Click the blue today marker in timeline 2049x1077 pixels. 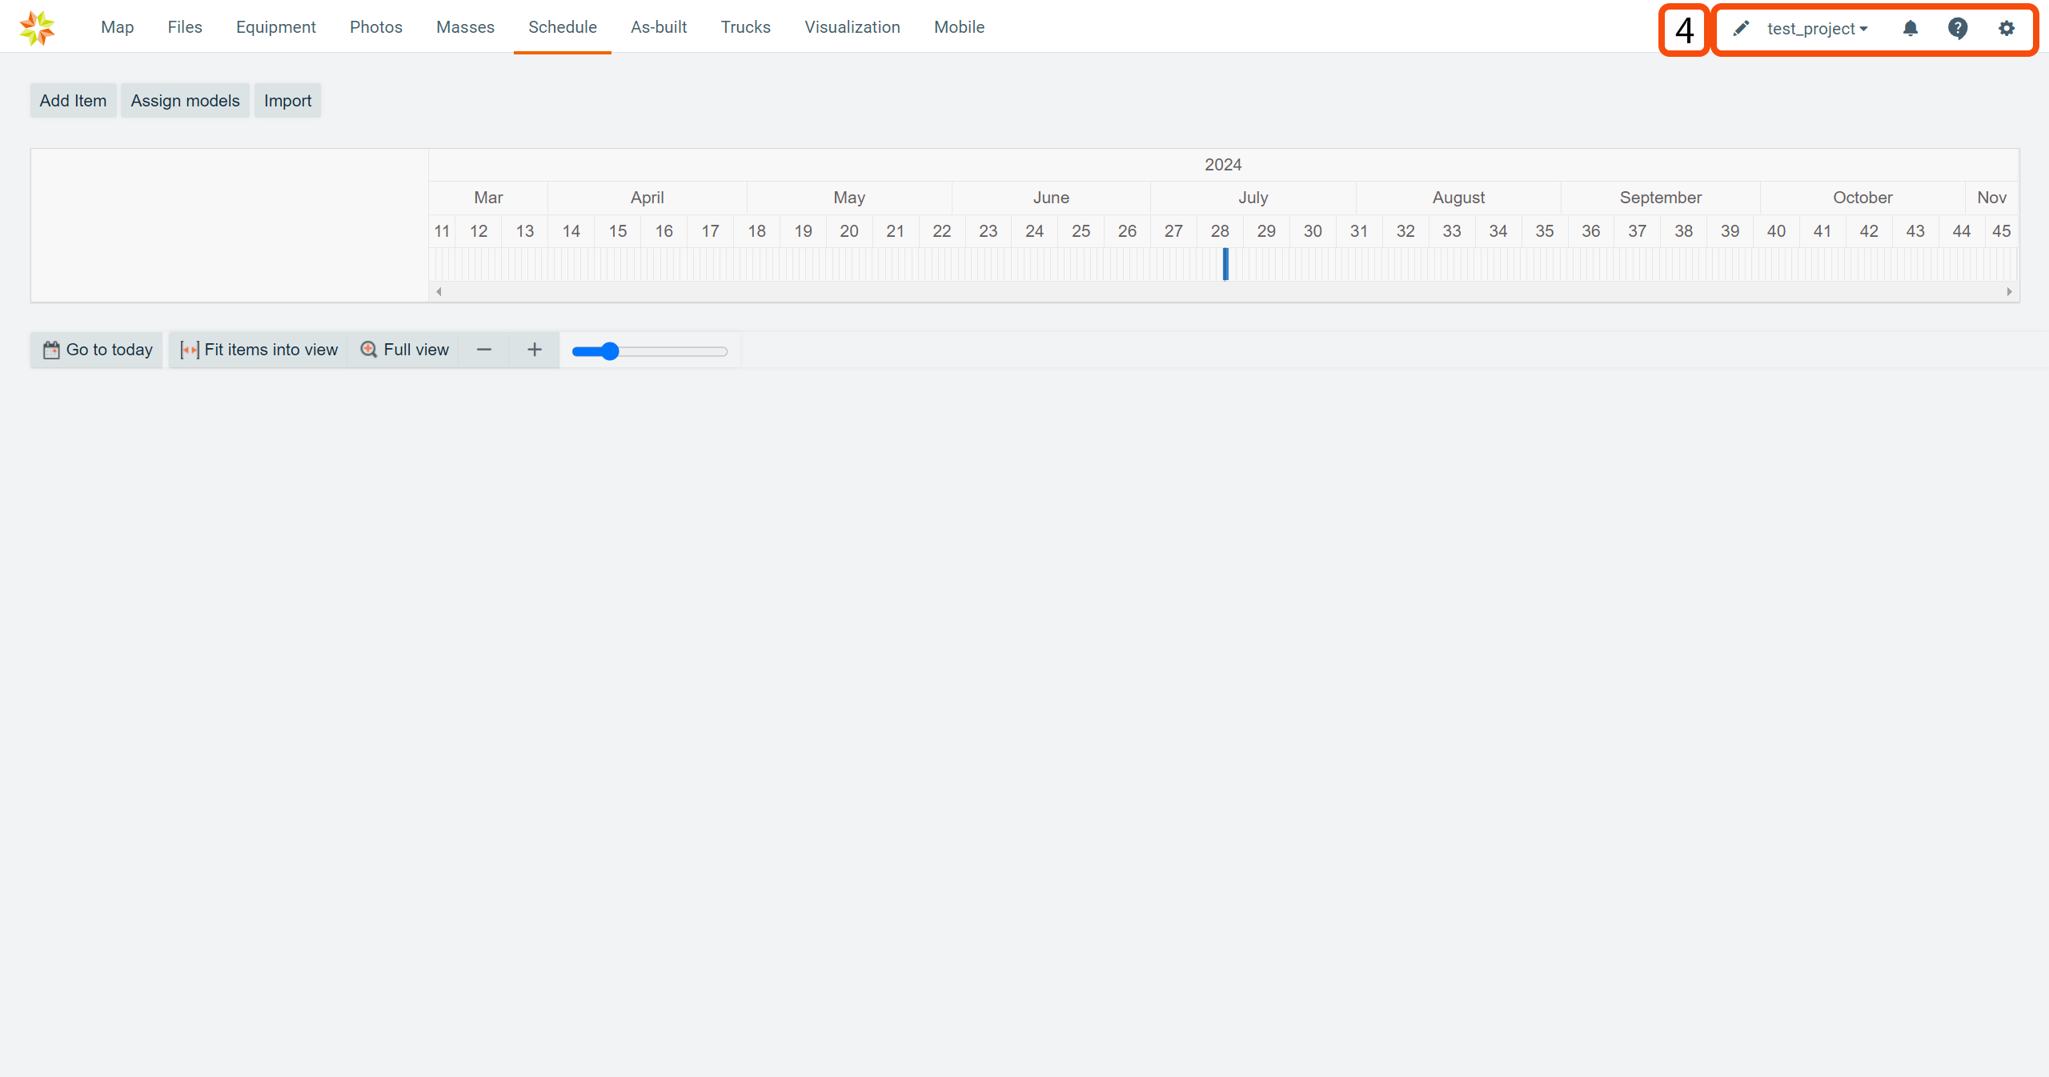(1225, 264)
